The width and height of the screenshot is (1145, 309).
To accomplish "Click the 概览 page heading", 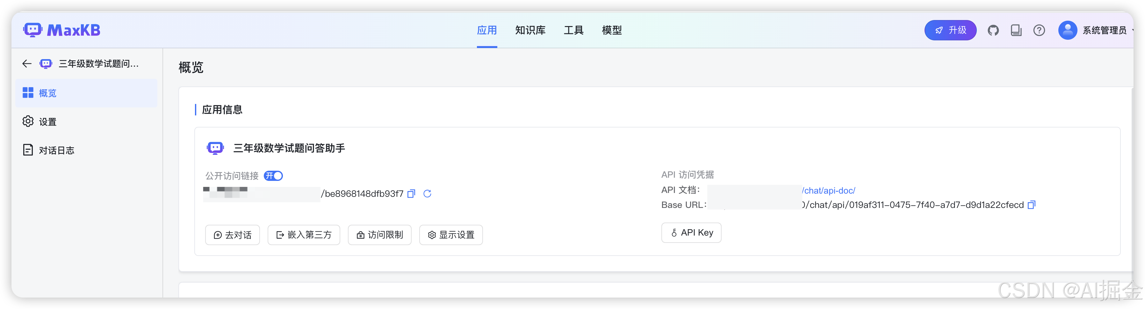I will click(x=191, y=67).
